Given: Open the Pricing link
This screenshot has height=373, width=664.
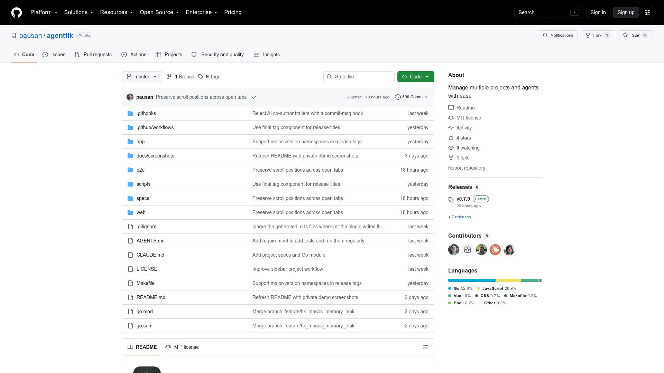Looking at the screenshot, I should (233, 12).
